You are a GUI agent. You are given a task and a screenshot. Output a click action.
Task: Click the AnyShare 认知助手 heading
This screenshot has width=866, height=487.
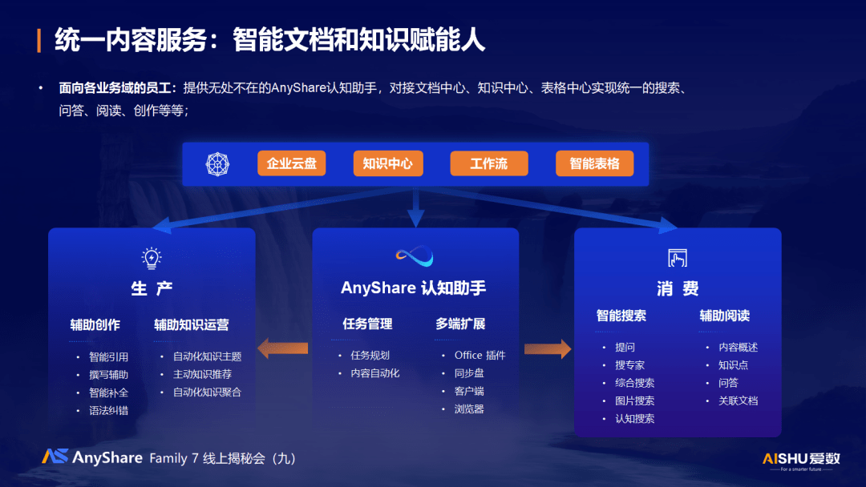click(413, 288)
